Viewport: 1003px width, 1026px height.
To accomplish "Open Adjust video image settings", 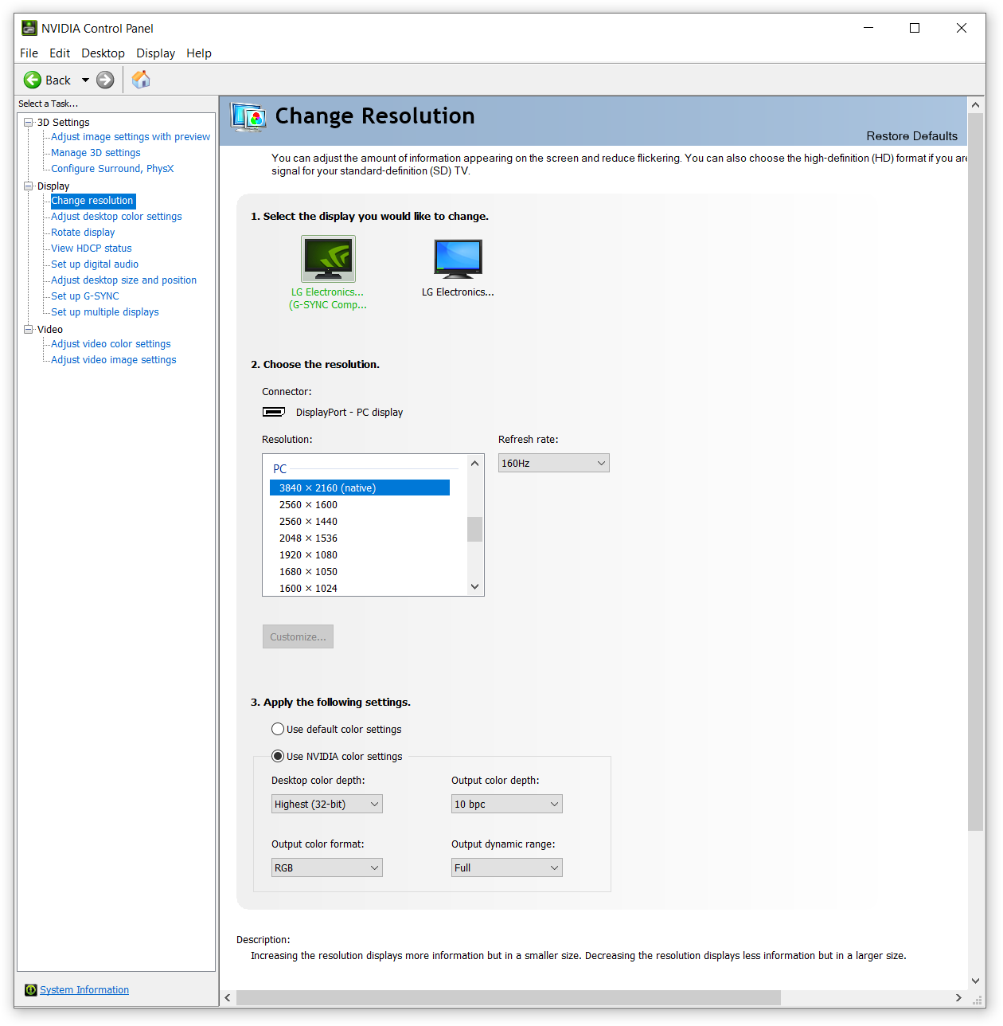I will tap(114, 360).
